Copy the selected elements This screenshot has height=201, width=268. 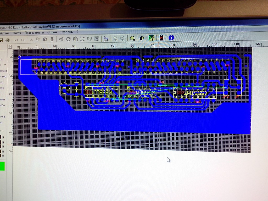pyautogui.click(x=38, y=39)
